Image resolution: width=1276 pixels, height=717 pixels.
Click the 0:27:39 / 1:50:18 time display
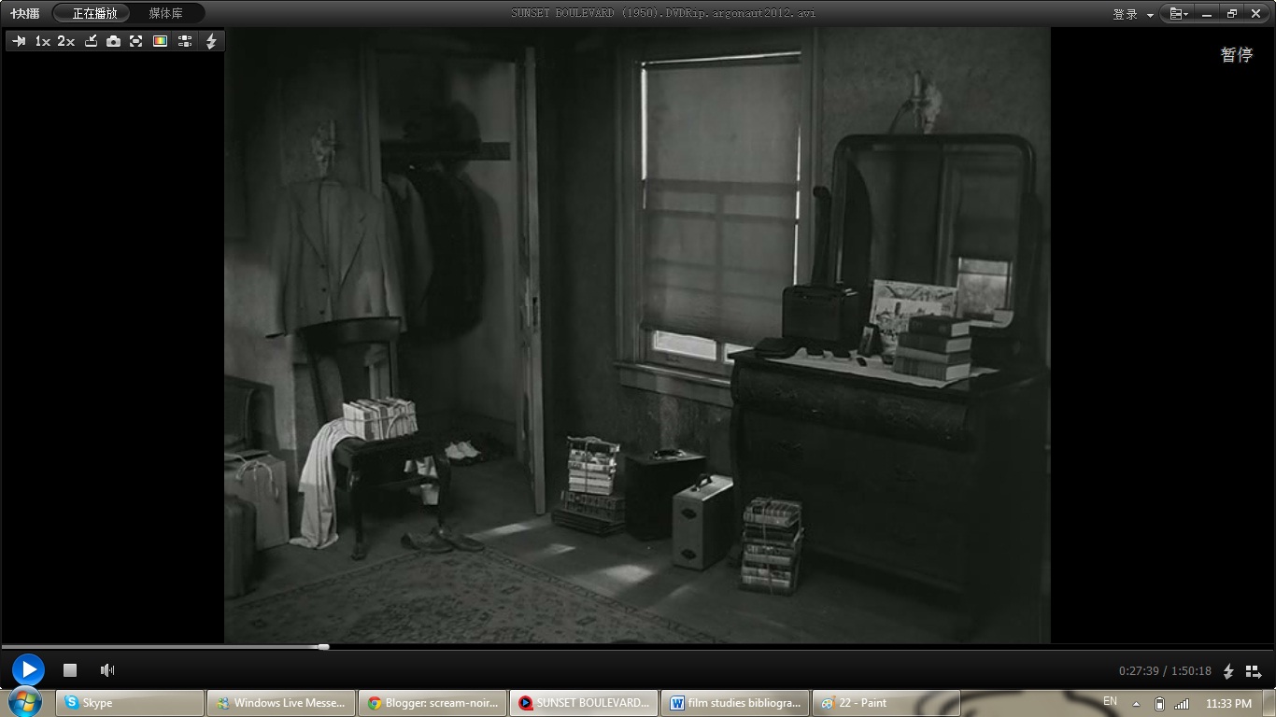1165,670
